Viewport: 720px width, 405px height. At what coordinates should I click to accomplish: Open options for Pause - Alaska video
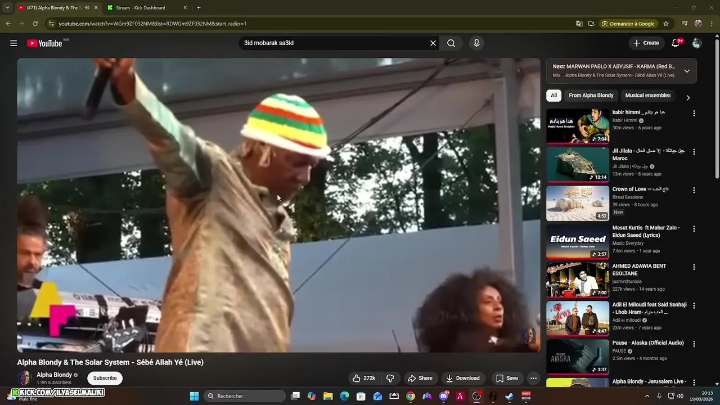point(694,344)
